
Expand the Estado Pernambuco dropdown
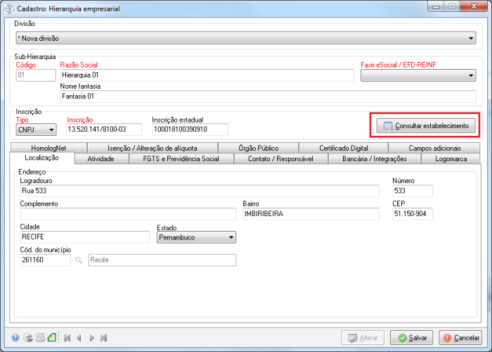[x=231, y=238]
